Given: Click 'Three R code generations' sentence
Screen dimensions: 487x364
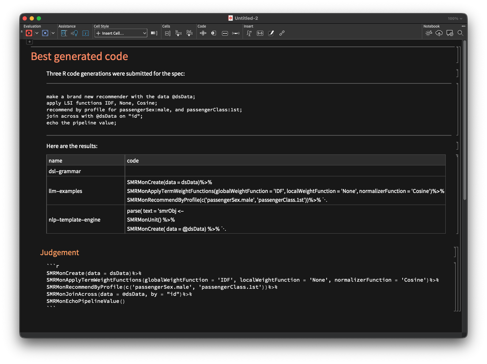Looking at the screenshot, I should pyautogui.click(x=116, y=74).
